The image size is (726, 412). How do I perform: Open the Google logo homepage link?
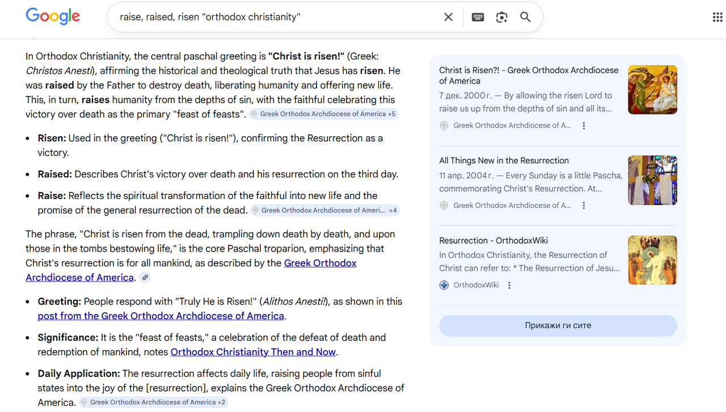tap(53, 16)
